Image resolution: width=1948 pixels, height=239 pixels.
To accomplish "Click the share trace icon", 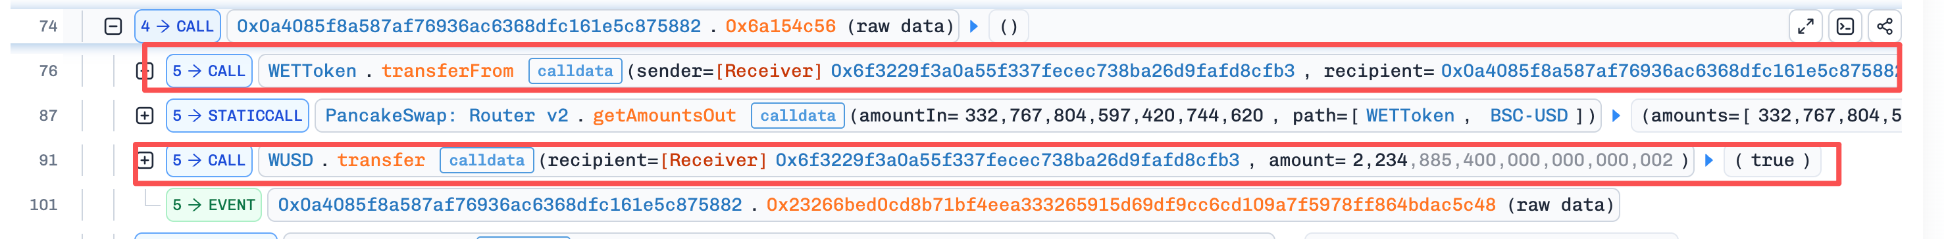I will [1885, 26].
